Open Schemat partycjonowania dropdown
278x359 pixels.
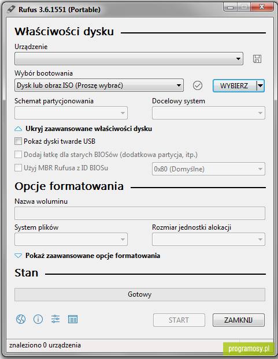coord(71,113)
